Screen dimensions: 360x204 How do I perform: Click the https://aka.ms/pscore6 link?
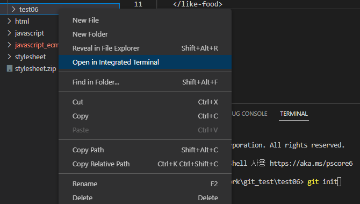[311, 164]
